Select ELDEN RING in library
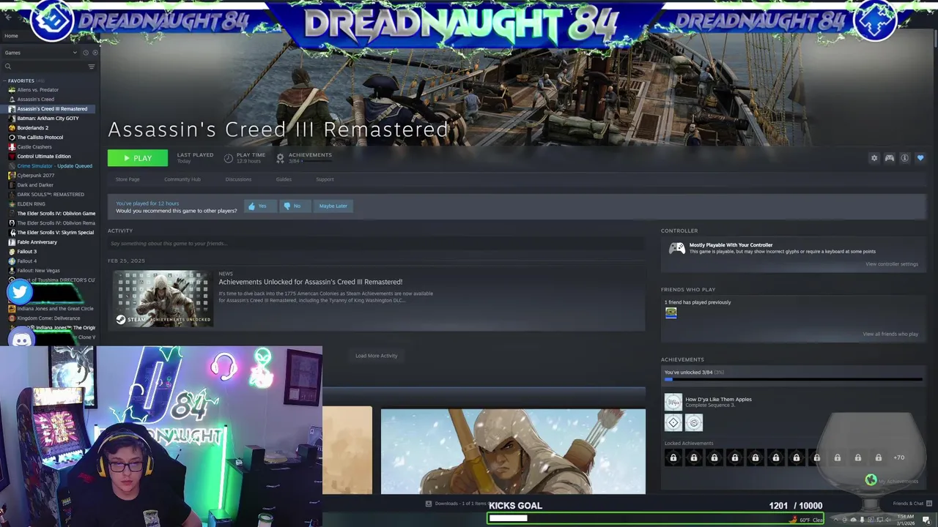This screenshot has height=527, width=938. (x=31, y=204)
